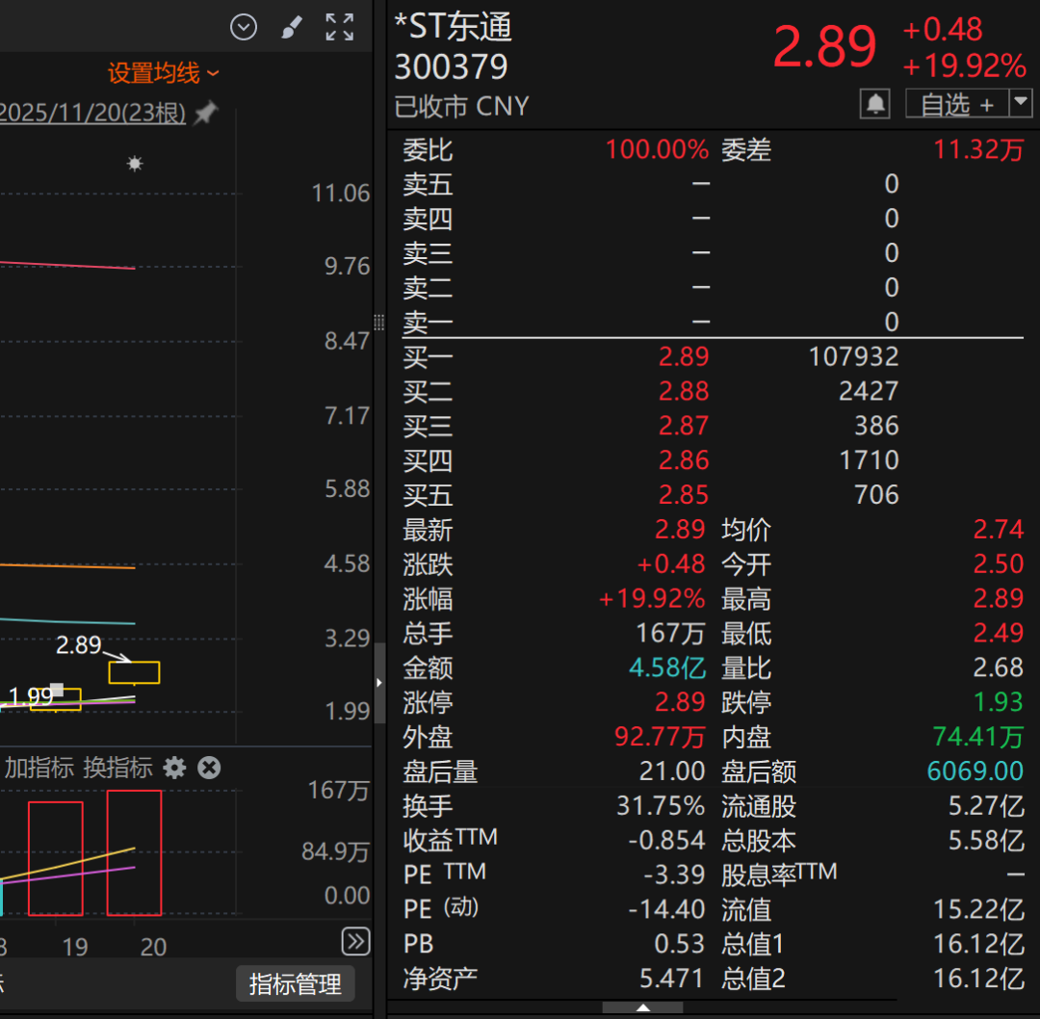Collapse quote panel with side arrow
Screen dimensions: 1040x1019
pos(379,683)
